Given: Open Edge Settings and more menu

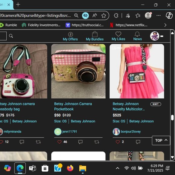Looking at the screenshot, I should (158, 15).
